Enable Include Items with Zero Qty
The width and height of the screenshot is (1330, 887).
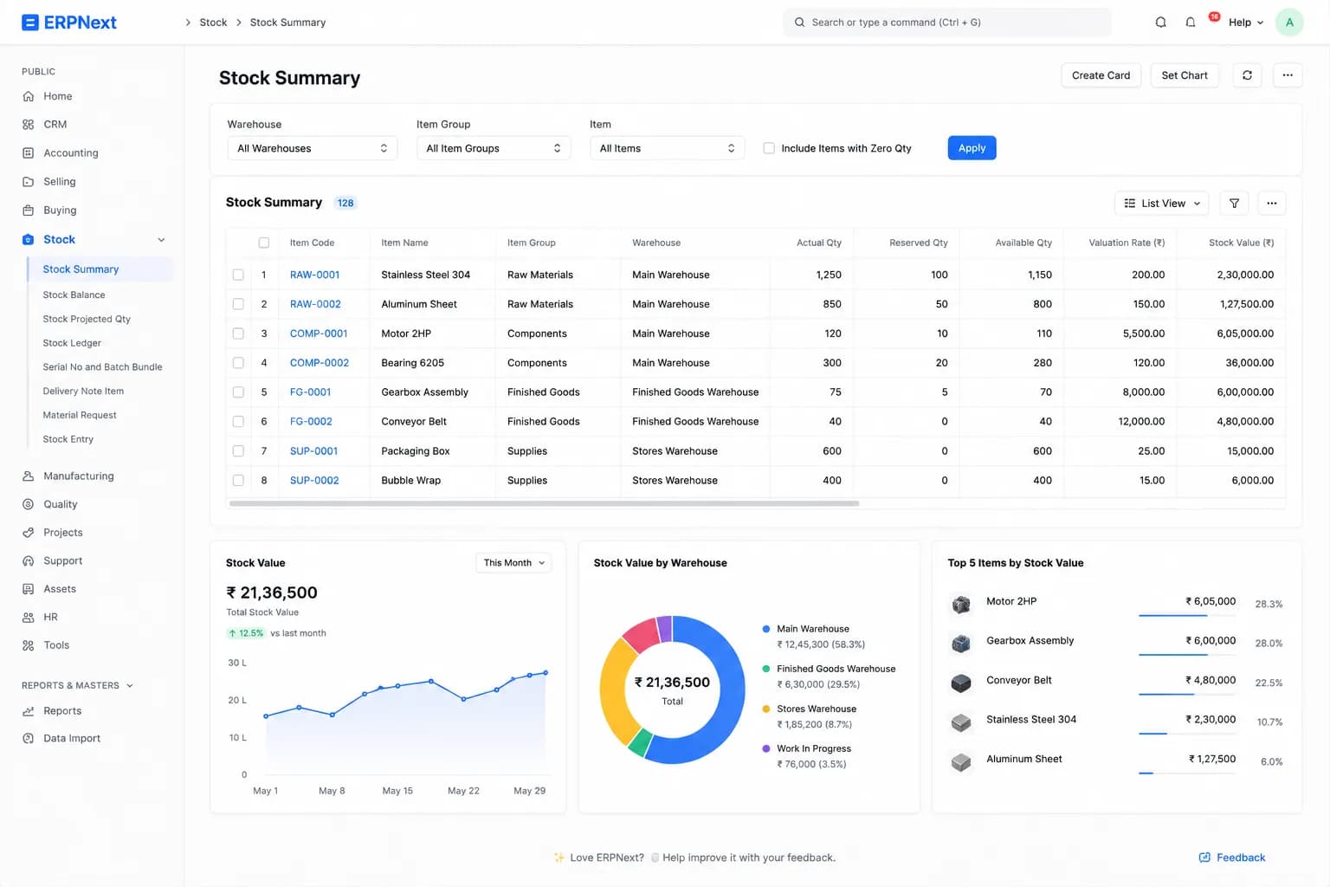pos(769,148)
